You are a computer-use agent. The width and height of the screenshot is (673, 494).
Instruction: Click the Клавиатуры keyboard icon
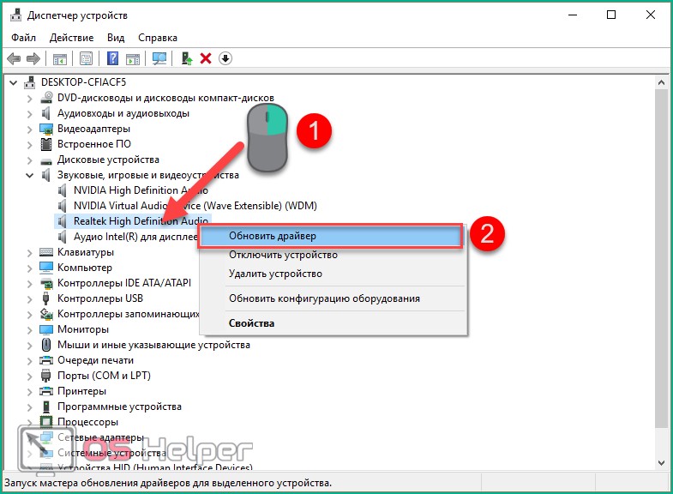tap(46, 252)
